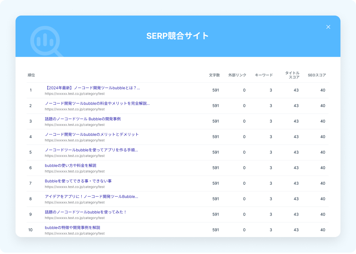Open link ノーコードツールbubbleを使ってアプリを作る手順
The width and height of the screenshot is (356, 254).
coord(91,150)
